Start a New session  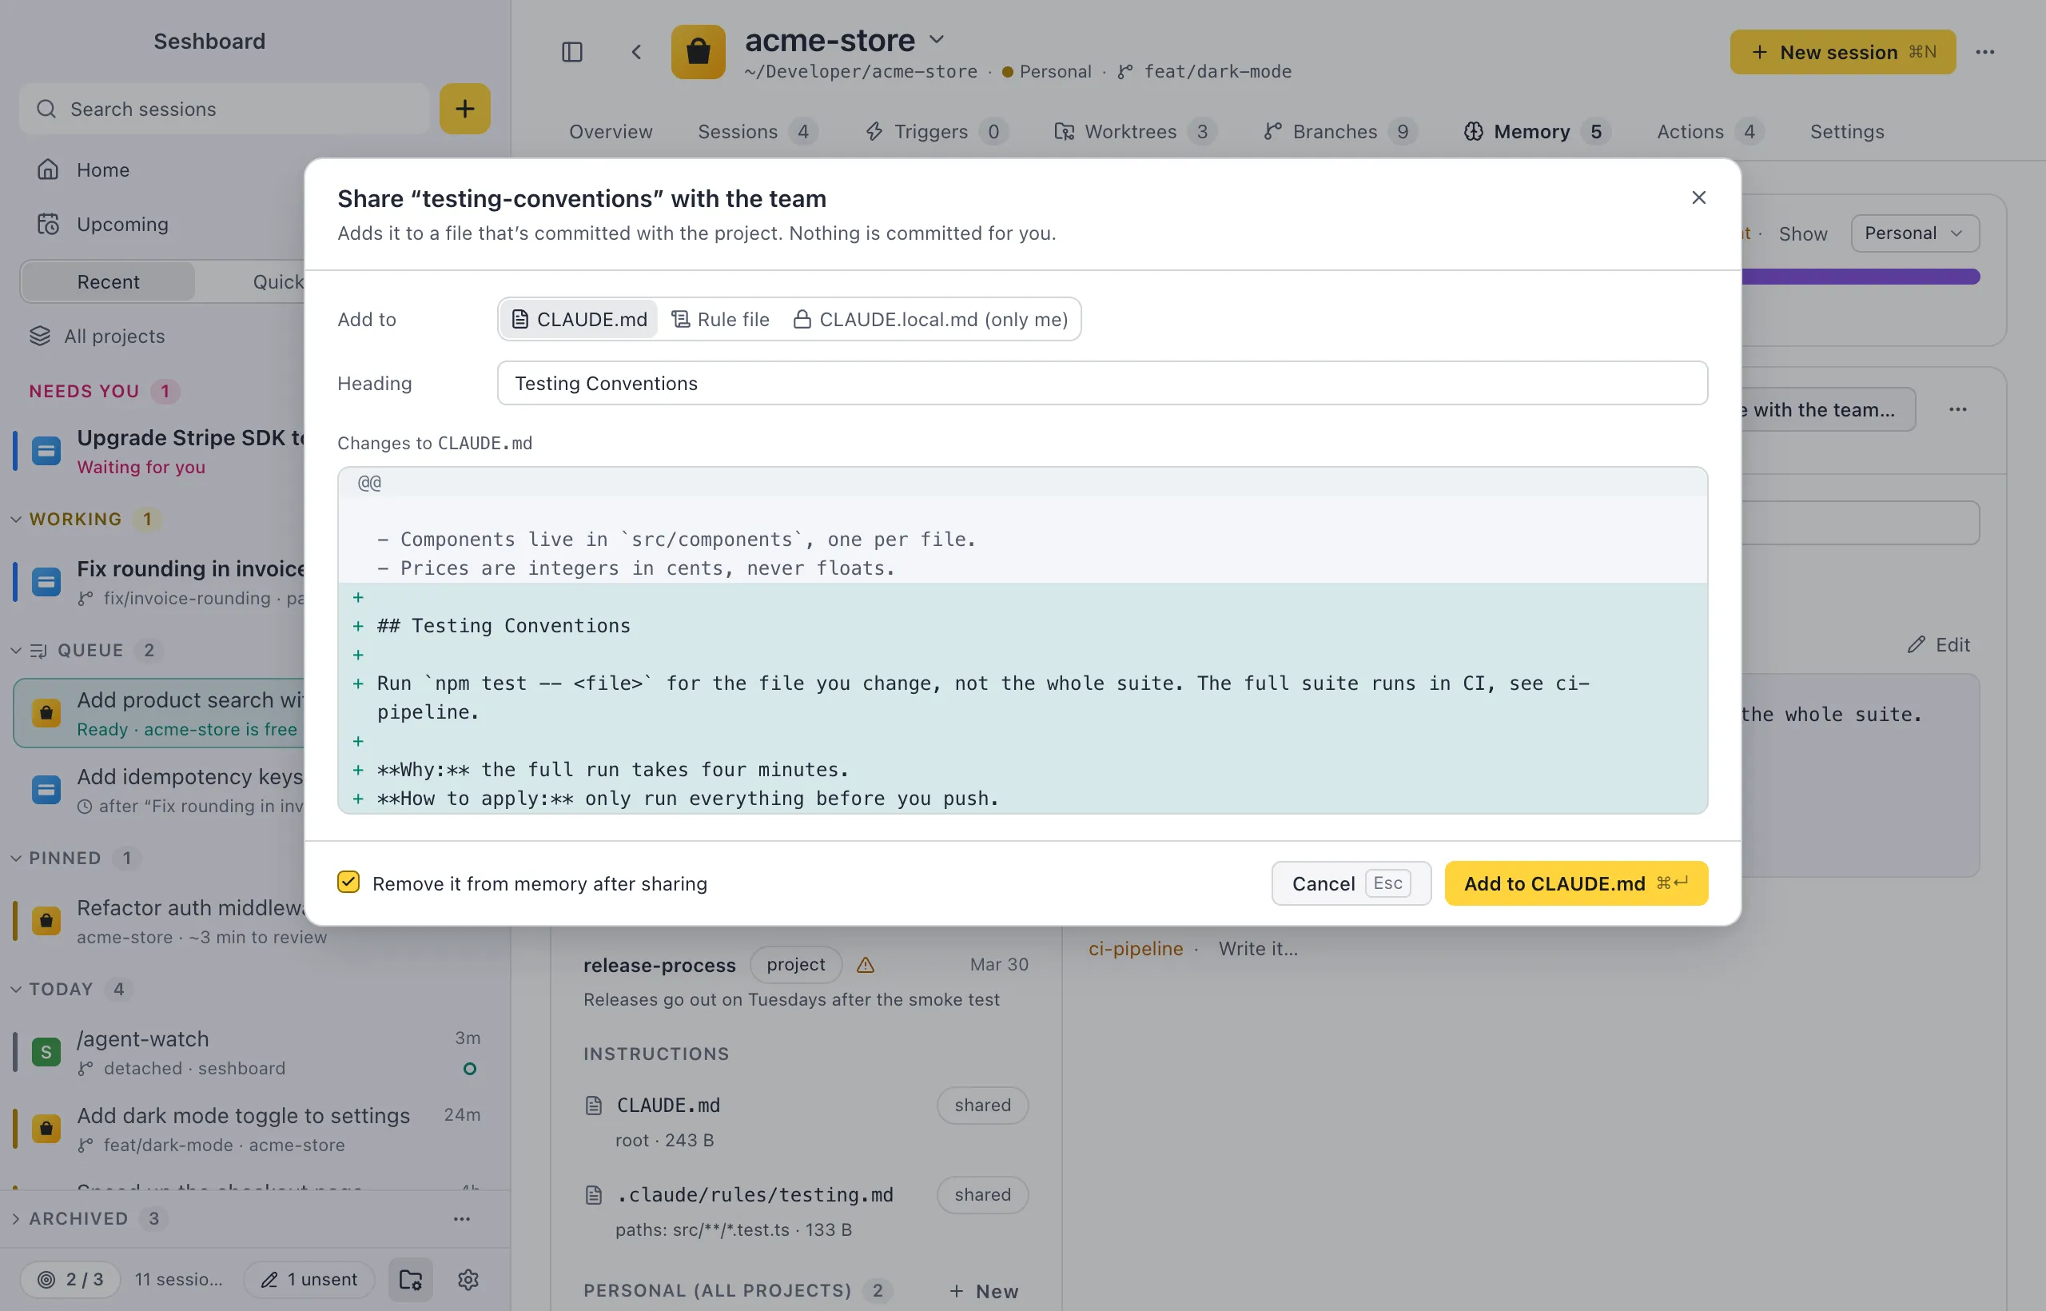pos(1842,52)
